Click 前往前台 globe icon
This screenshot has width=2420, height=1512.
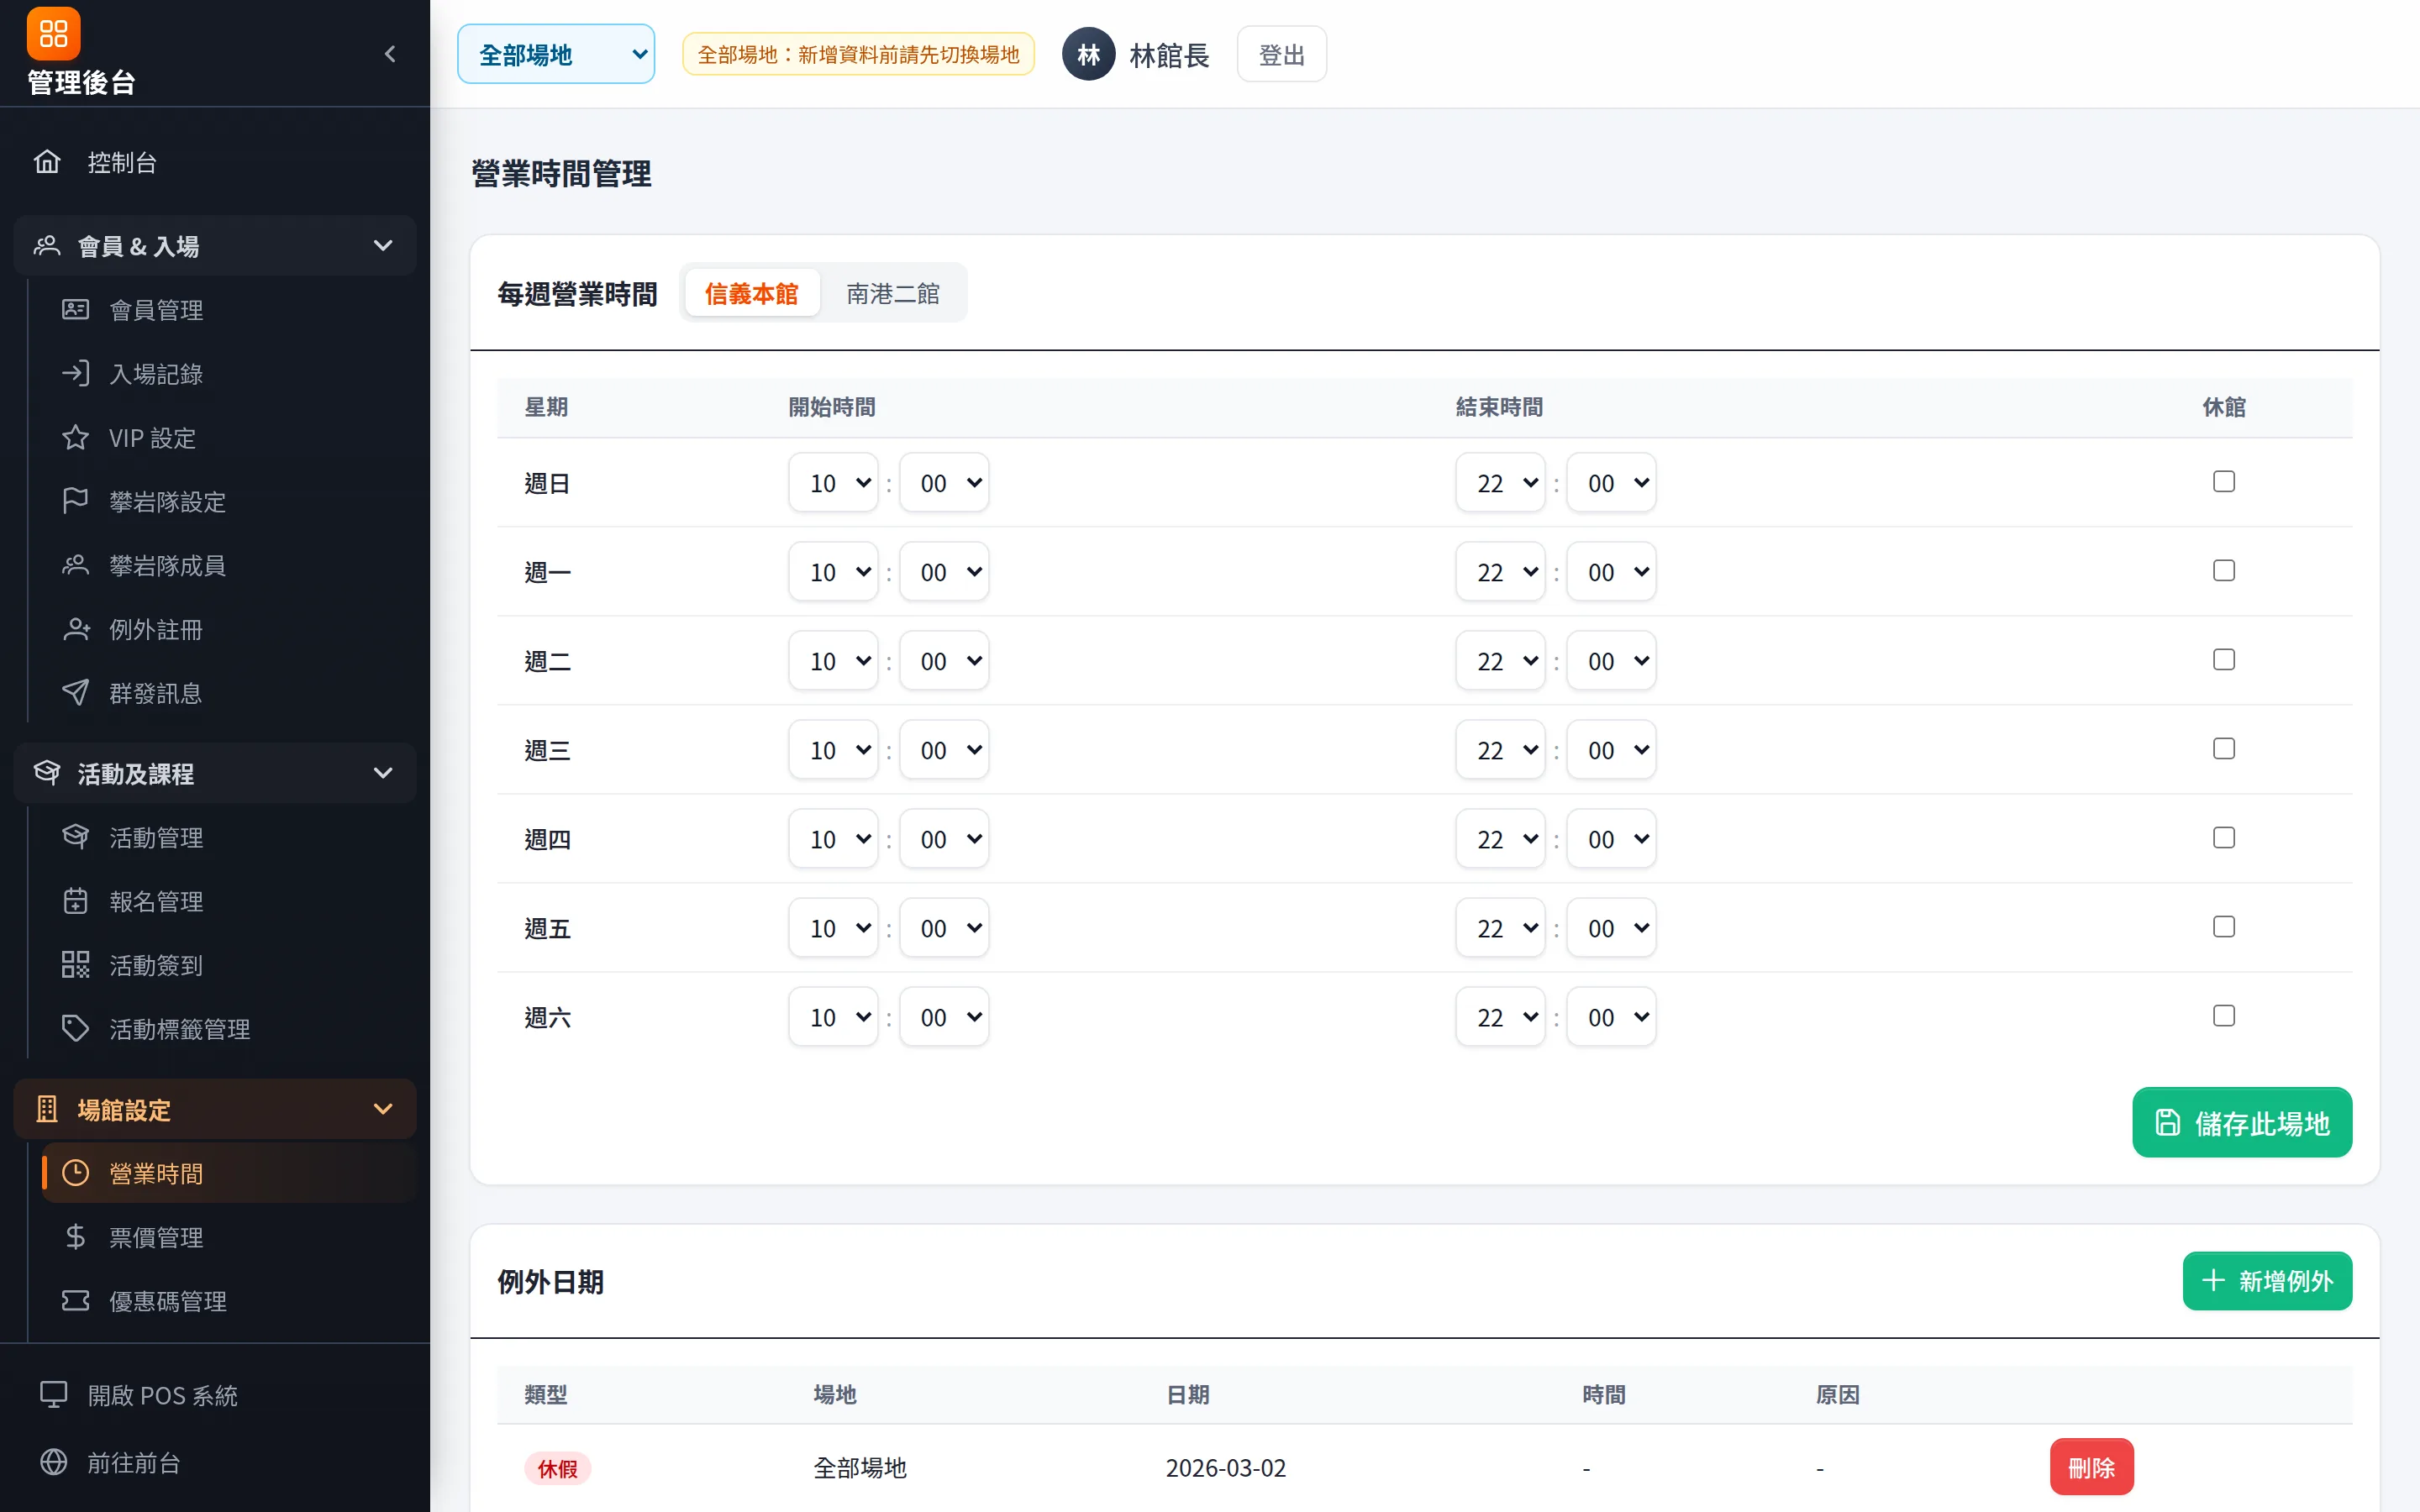(x=53, y=1462)
